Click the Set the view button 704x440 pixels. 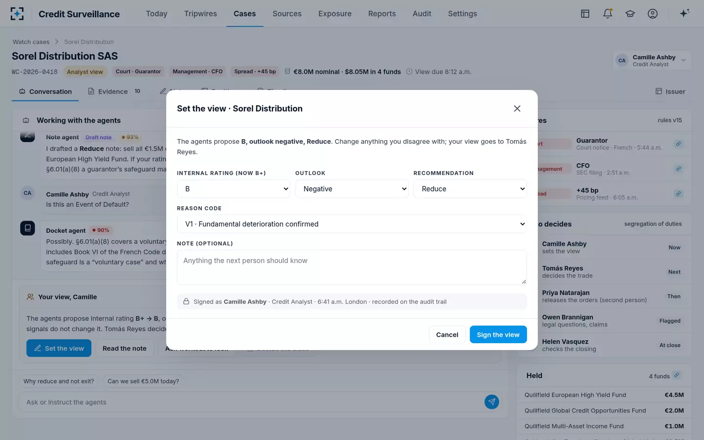click(x=59, y=348)
